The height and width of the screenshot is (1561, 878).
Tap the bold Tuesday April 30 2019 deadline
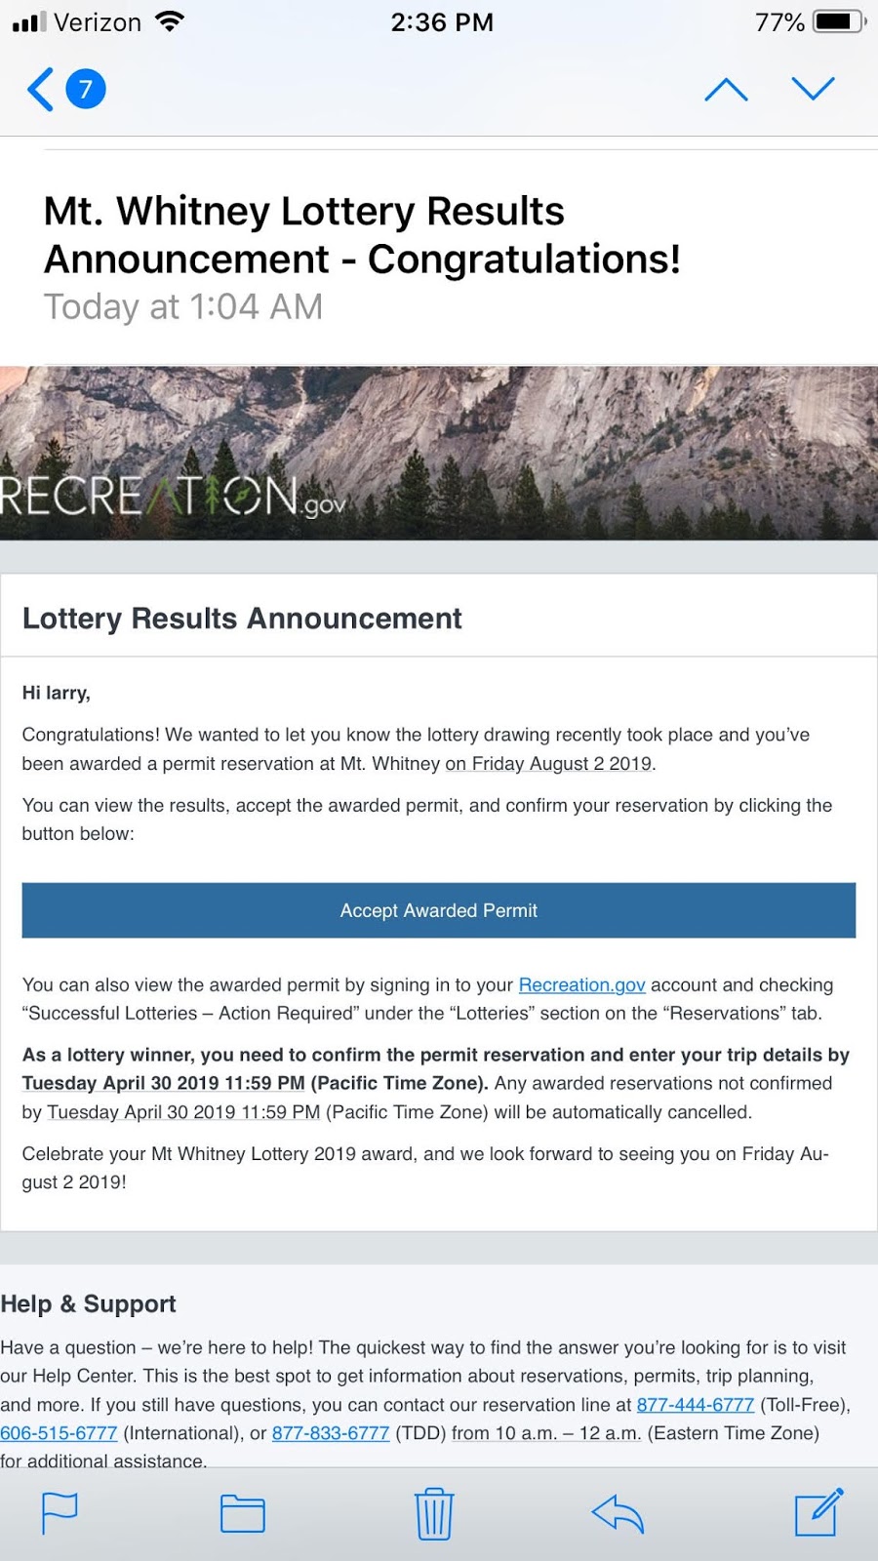[x=164, y=1084]
